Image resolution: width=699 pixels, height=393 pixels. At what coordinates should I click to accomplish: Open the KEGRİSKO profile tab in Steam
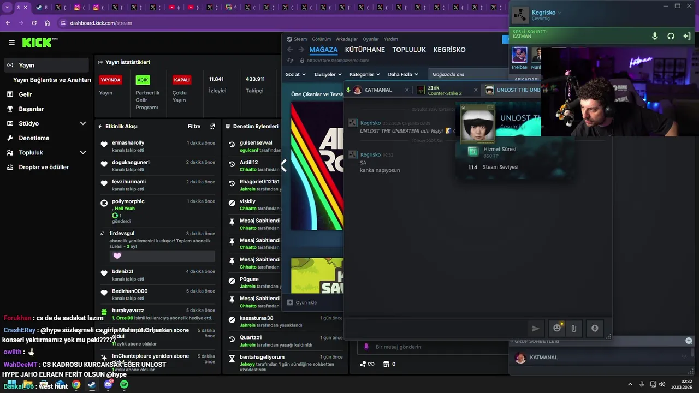pyautogui.click(x=449, y=50)
